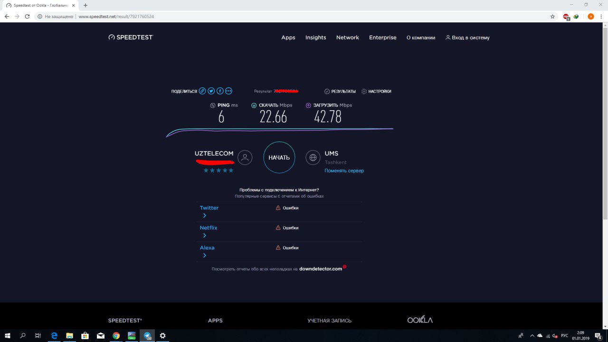Screen dimensions: 608x342
Task: Expand the Twitter row chevron
Action: click(x=205, y=216)
